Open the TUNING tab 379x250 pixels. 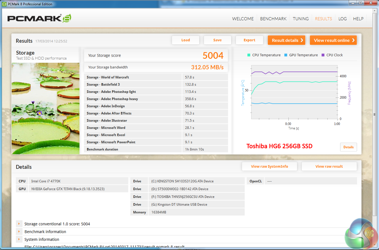pos(301,19)
